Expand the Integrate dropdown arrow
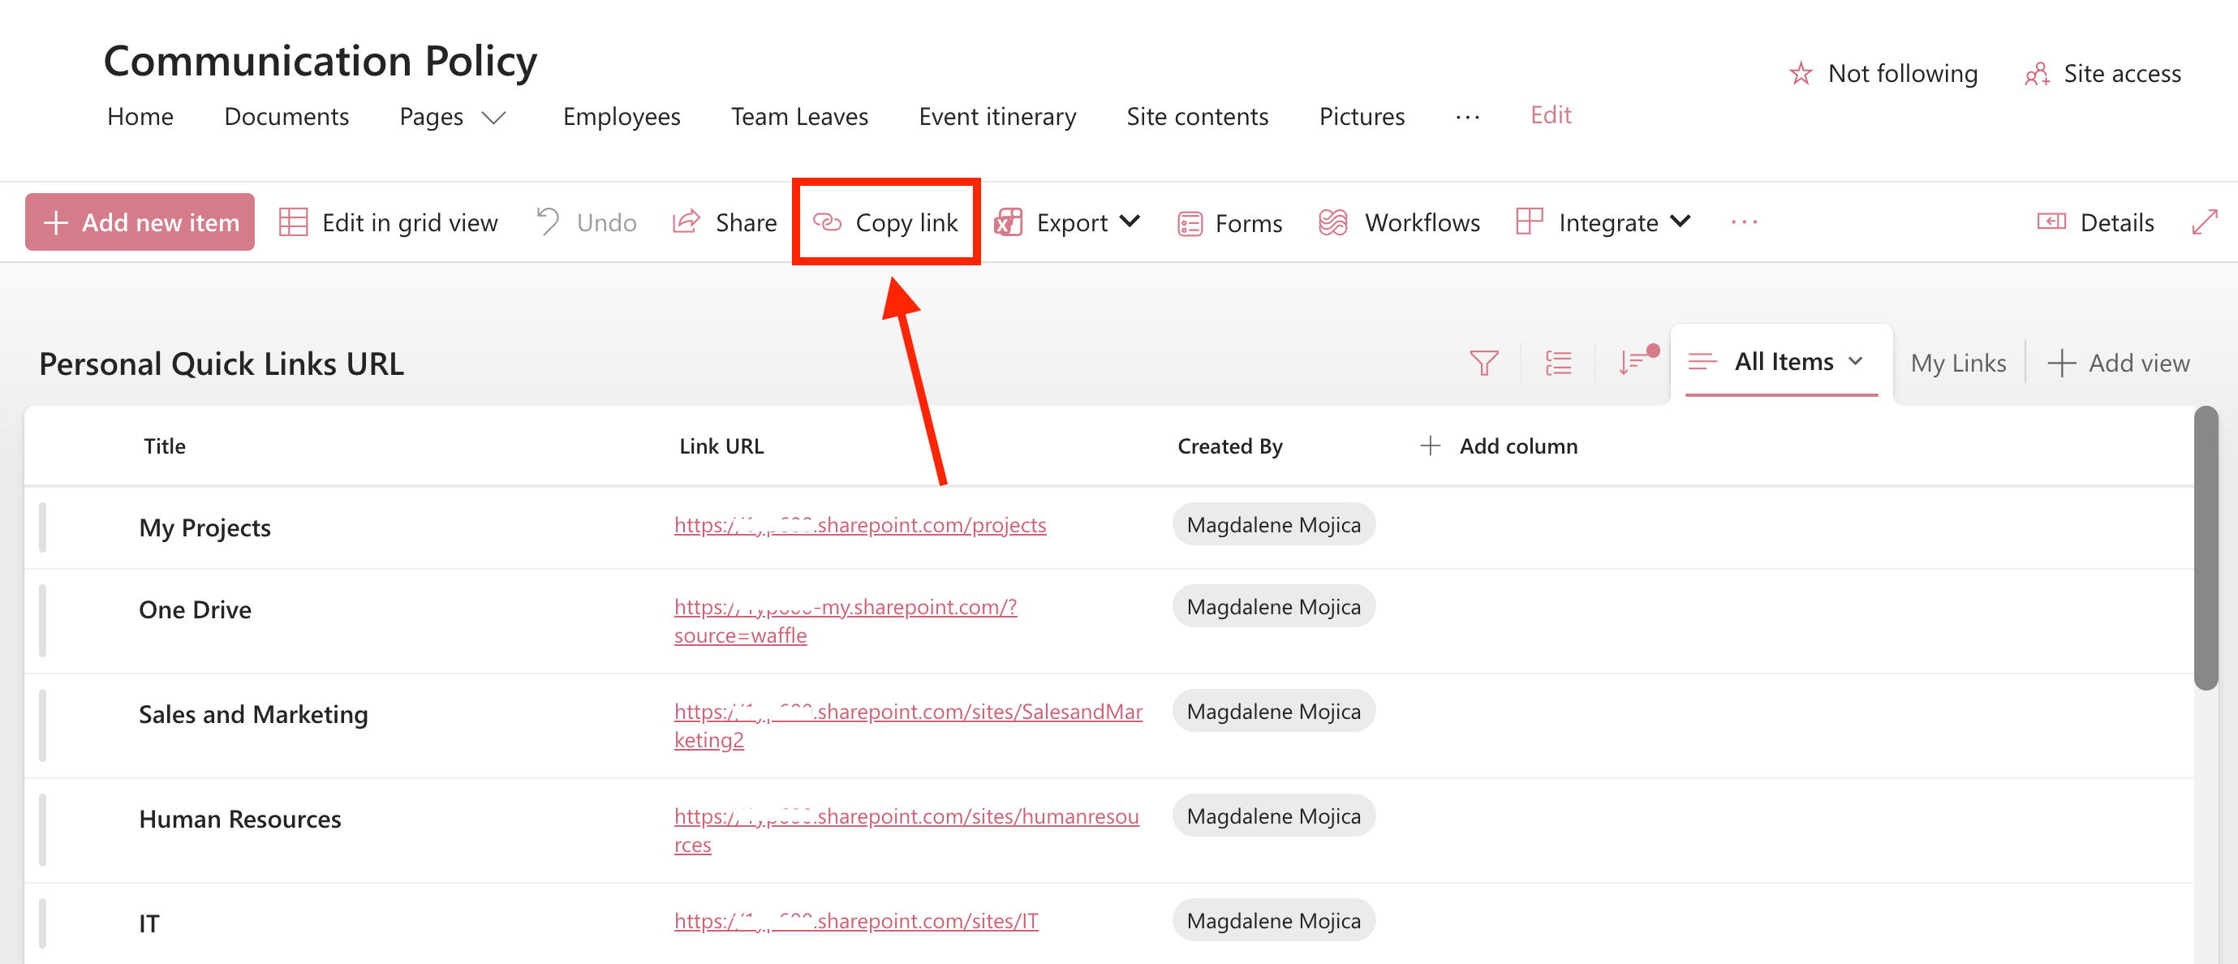This screenshot has height=964, width=2238. 1681,222
